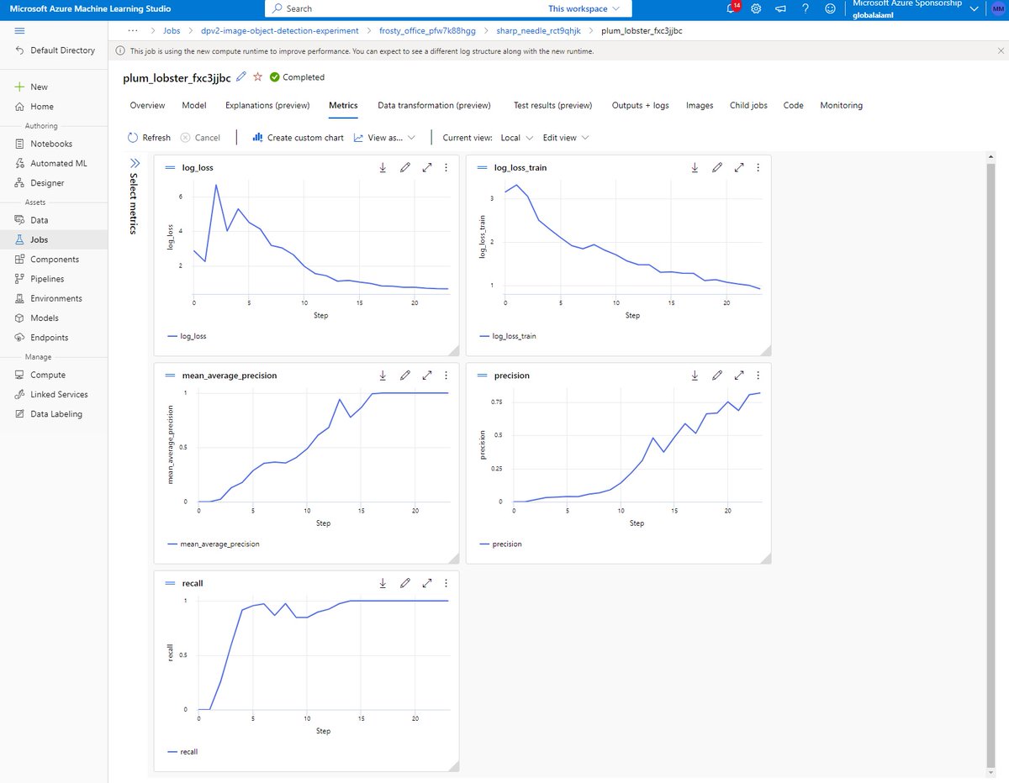Toggle log_loss legend series visibility
Viewport: 1009px width, 783px height.
[x=188, y=336]
